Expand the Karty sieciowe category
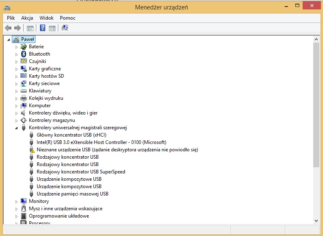The image size is (323, 236). click(x=17, y=84)
